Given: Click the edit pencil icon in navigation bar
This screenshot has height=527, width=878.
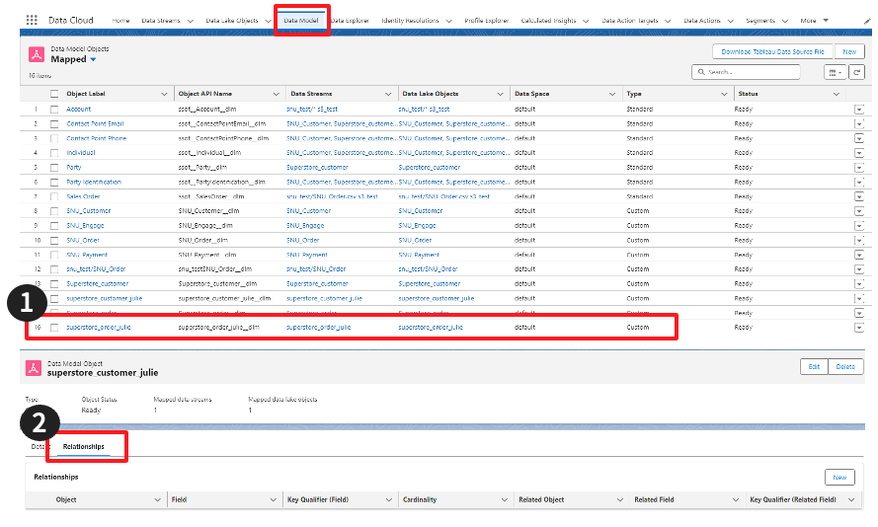Looking at the screenshot, I should click(867, 21).
